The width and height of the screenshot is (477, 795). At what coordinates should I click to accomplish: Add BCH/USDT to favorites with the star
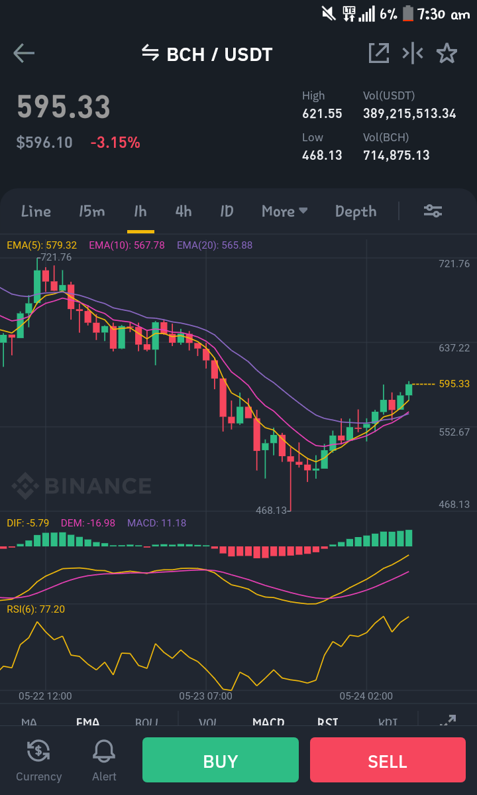coord(447,53)
